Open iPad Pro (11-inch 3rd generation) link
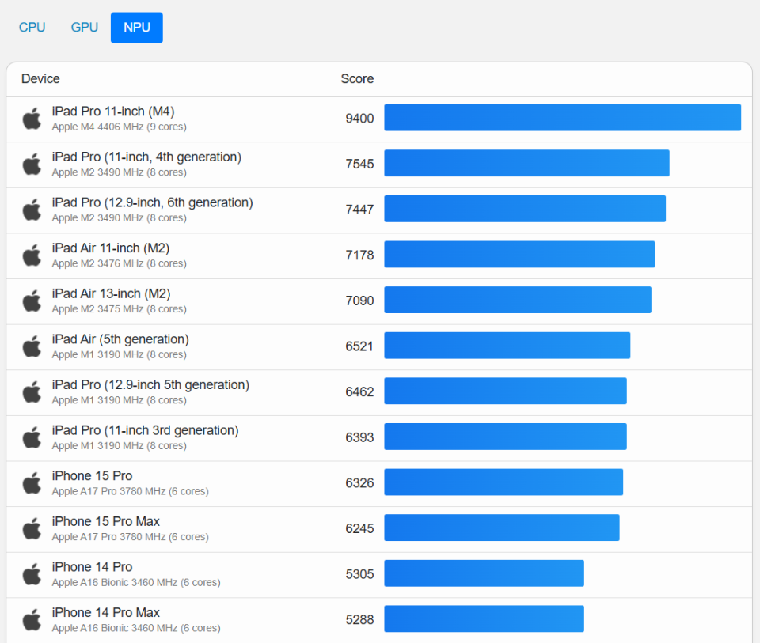 [145, 431]
